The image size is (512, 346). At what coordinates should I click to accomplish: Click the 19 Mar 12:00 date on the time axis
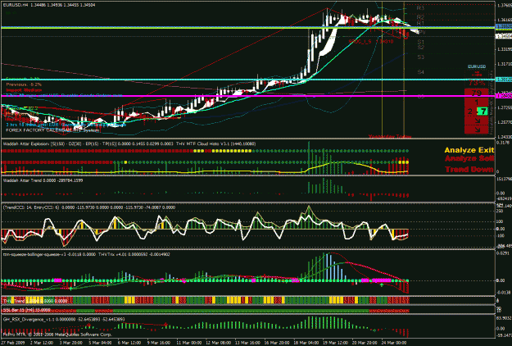(336, 343)
